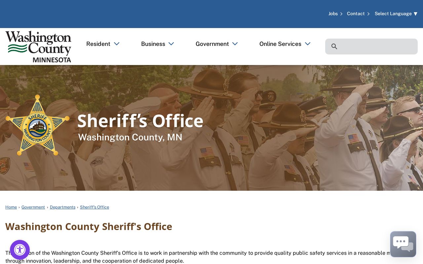This screenshot has width=423, height=264.
Task: Follow the Sheriff's Office breadcrumb link
Action: [95, 207]
